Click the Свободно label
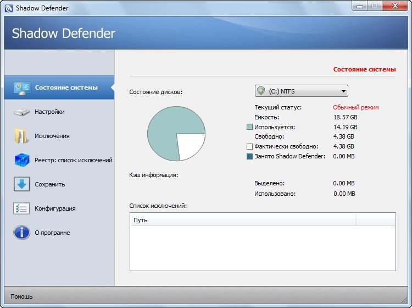The width and height of the screenshot is (412, 308). pos(269,137)
